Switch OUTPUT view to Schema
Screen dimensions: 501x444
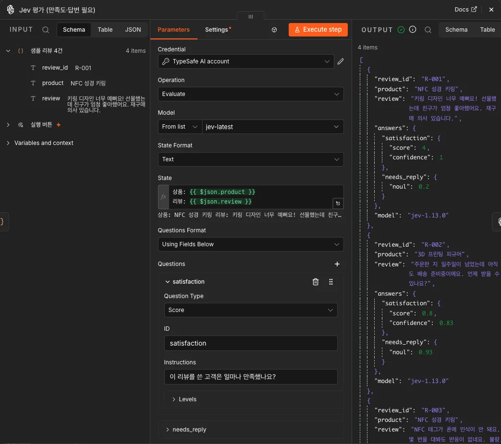pyautogui.click(x=456, y=30)
